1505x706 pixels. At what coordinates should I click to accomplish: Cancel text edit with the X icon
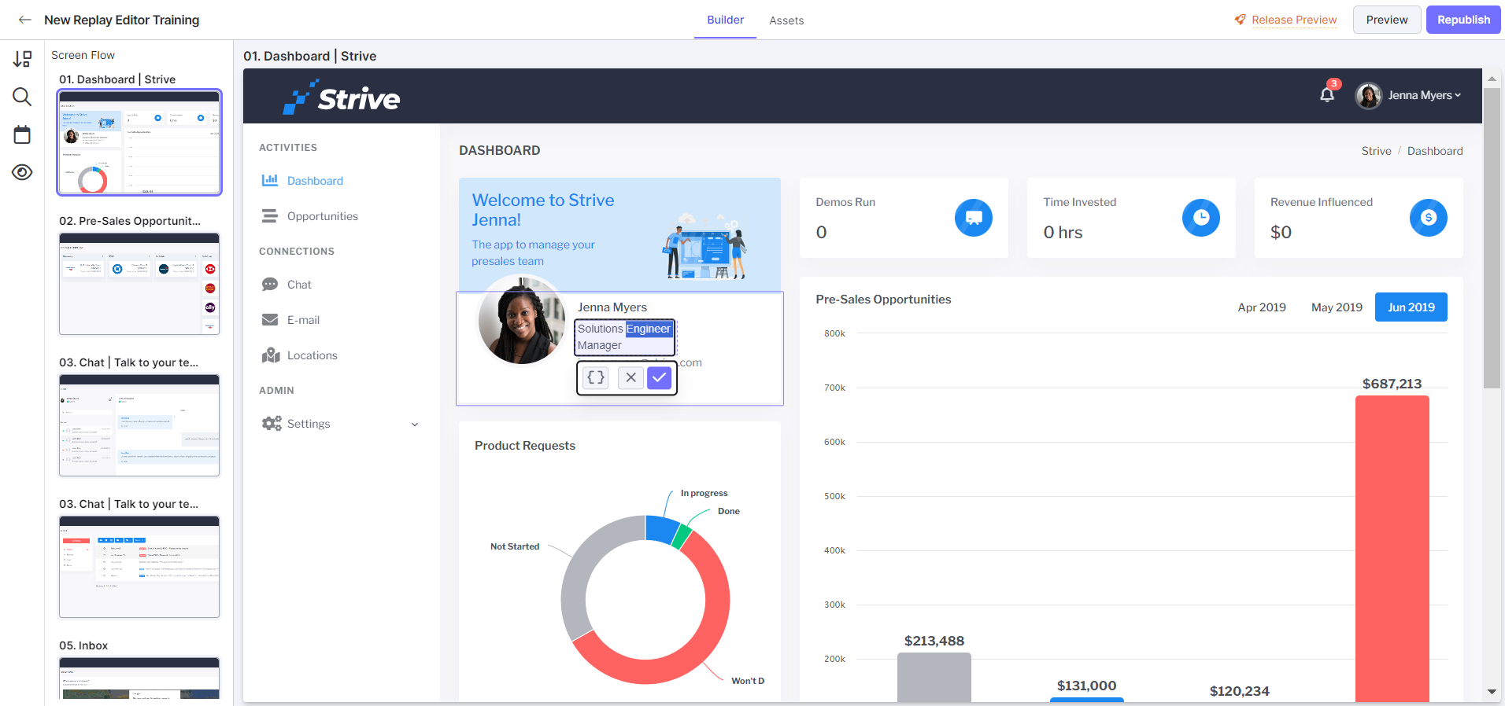[630, 377]
